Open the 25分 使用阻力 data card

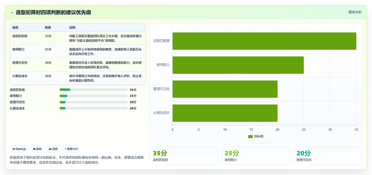(x=256, y=156)
